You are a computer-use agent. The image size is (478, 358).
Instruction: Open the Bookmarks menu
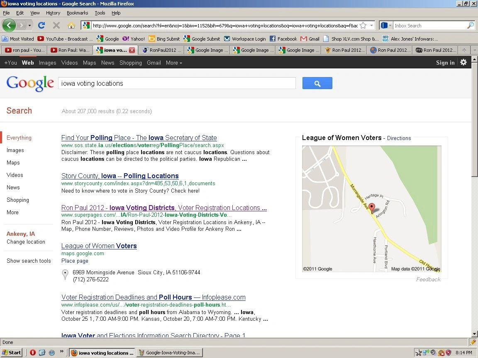pos(78,13)
